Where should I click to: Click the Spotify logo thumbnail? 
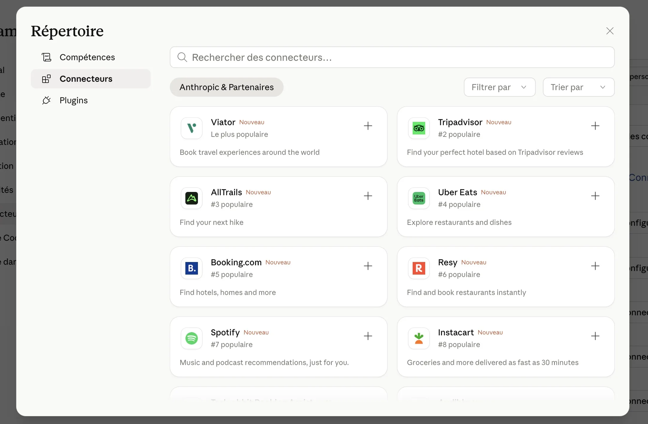coord(192,338)
